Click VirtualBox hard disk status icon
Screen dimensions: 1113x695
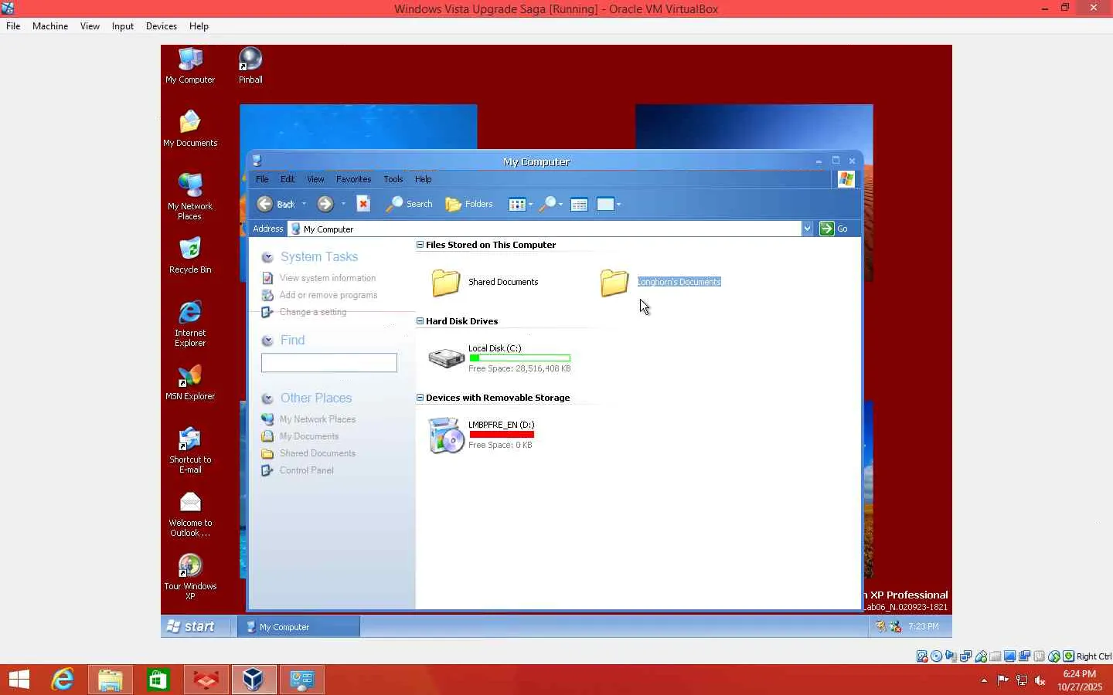pos(922,656)
